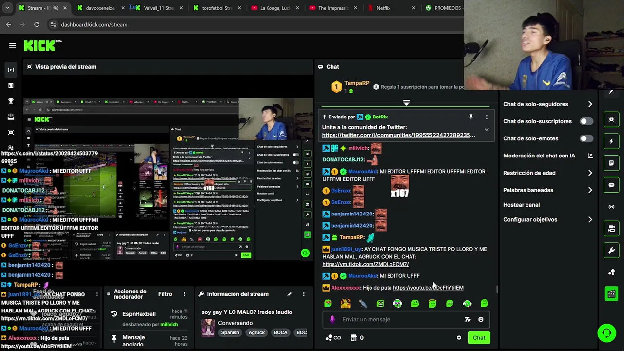Image resolution: width=624 pixels, height=351 pixels.
Task: Open the pinned Twitter community link
Action: [x=398, y=135]
